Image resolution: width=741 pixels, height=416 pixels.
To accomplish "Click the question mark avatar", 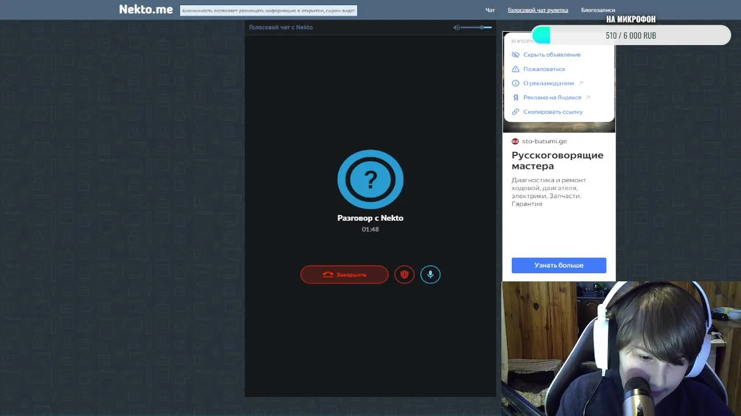I will [370, 179].
